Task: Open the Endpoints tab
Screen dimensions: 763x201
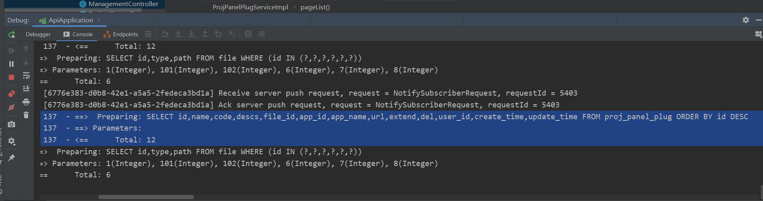Action: pyautogui.click(x=121, y=35)
